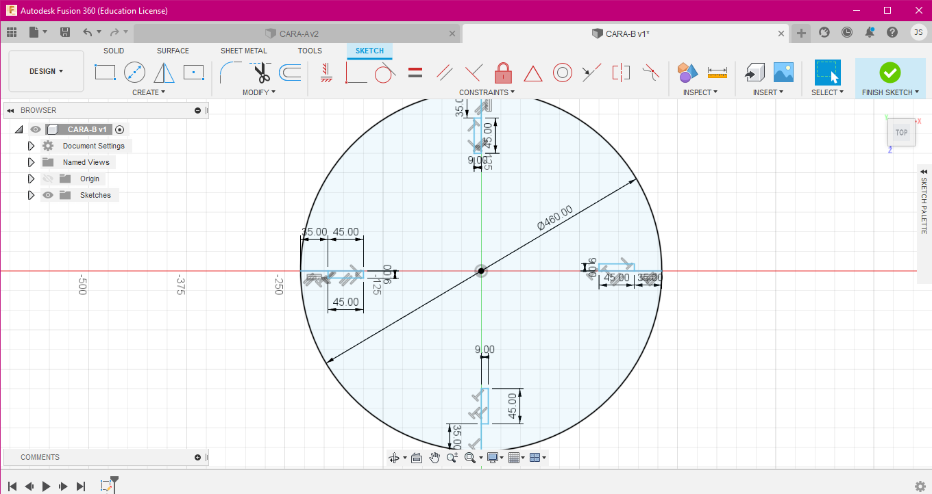Expand the Origin node
This screenshot has width=932, height=494.
point(31,179)
